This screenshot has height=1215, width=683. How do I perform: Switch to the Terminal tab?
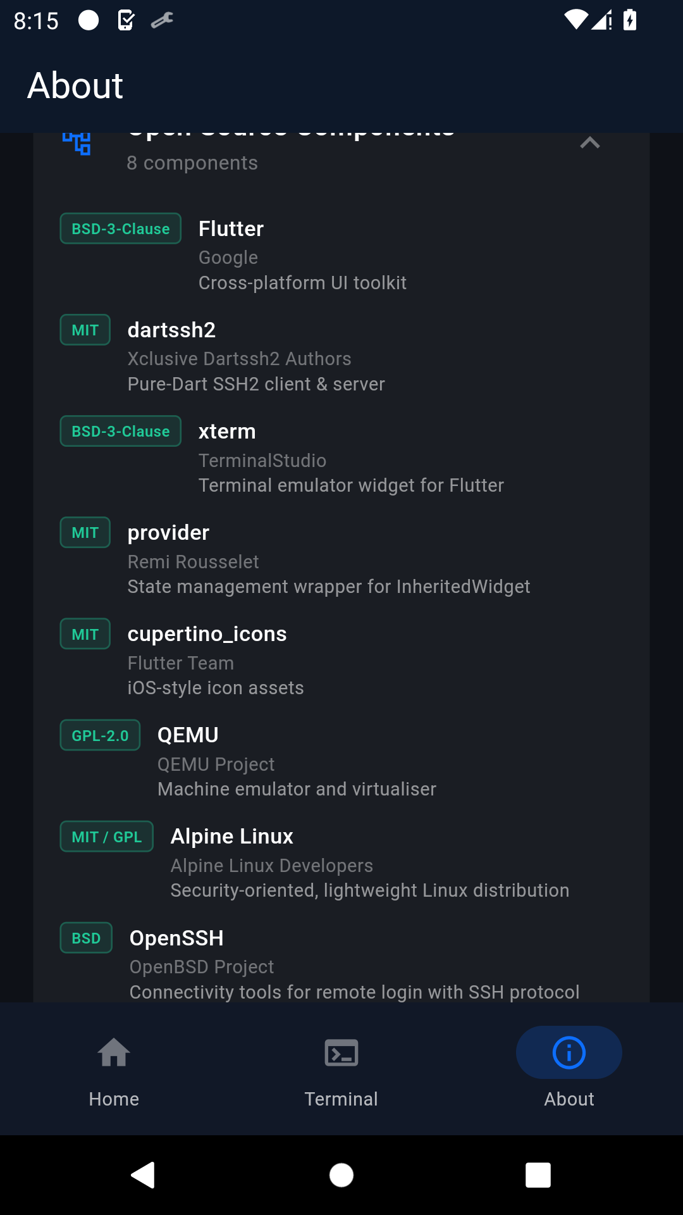pyautogui.click(x=341, y=1076)
